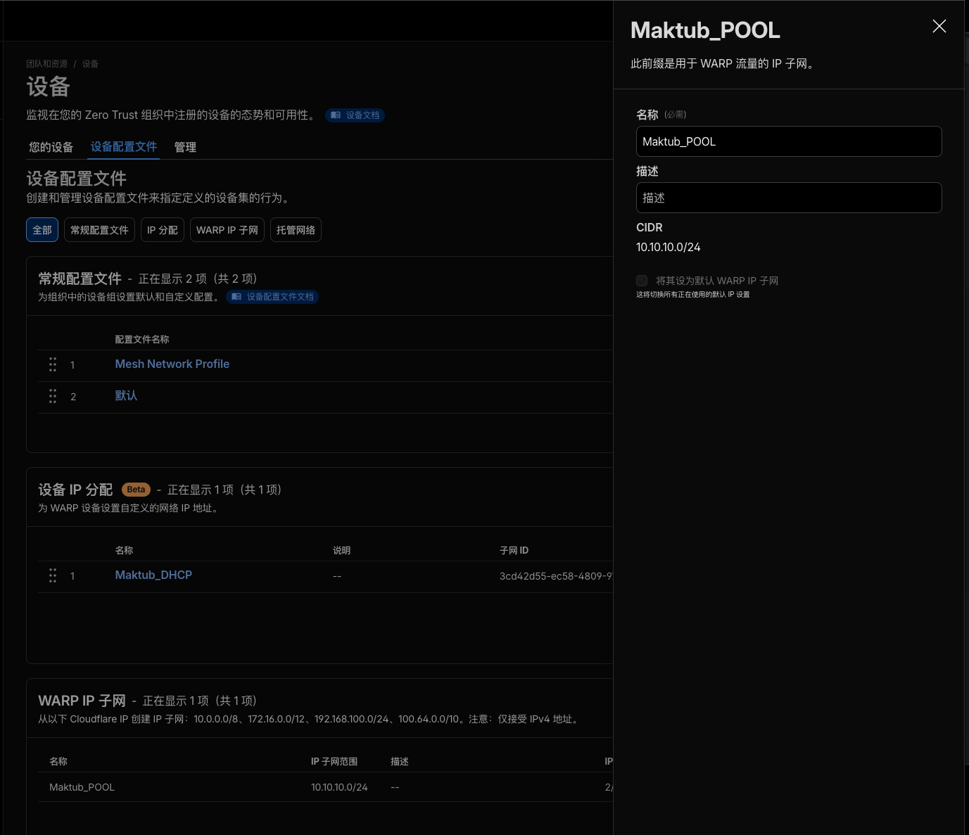The image size is (969, 835).
Task: Switch to 管理 tab
Action: coord(185,147)
